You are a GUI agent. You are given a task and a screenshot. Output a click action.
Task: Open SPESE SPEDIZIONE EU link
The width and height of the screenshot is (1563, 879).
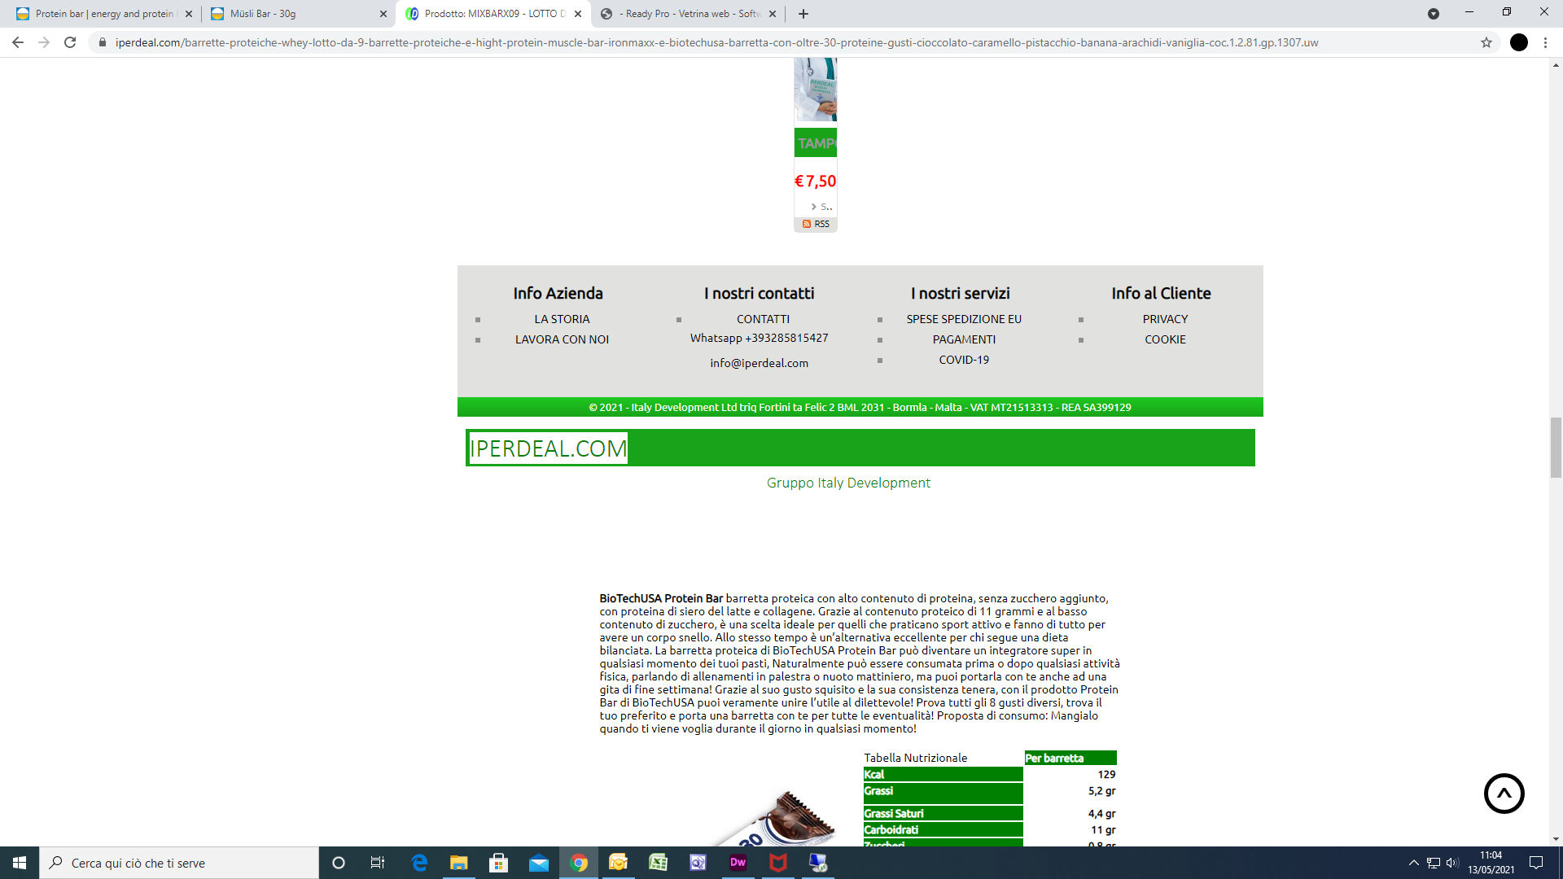[x=964, y=319]
